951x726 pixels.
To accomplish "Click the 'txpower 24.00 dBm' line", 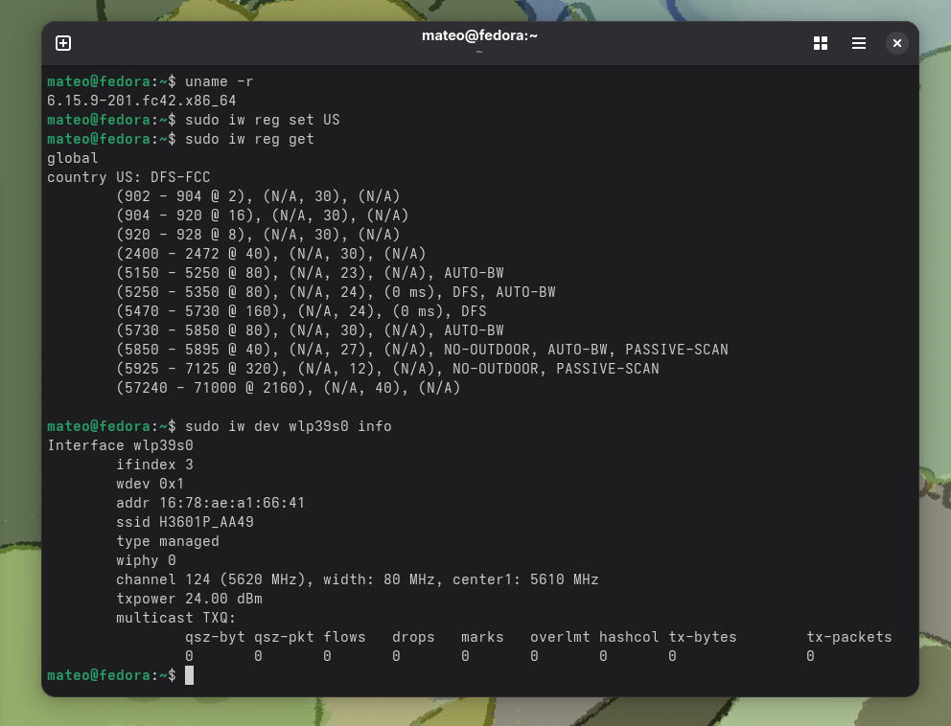I will tap(189, 599).
